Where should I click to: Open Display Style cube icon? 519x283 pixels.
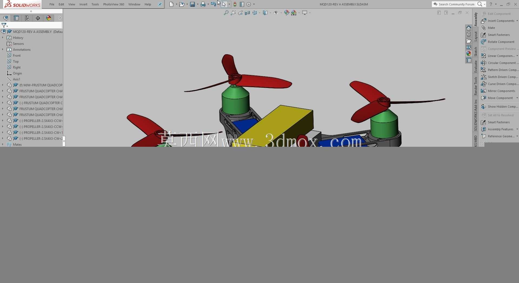[x=265, y=13]
